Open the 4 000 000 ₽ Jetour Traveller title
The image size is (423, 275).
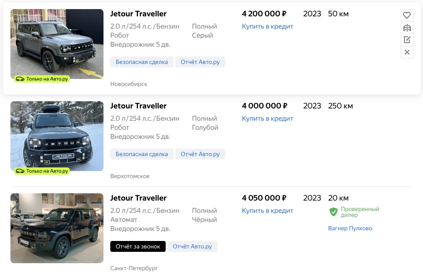(138, 106)
